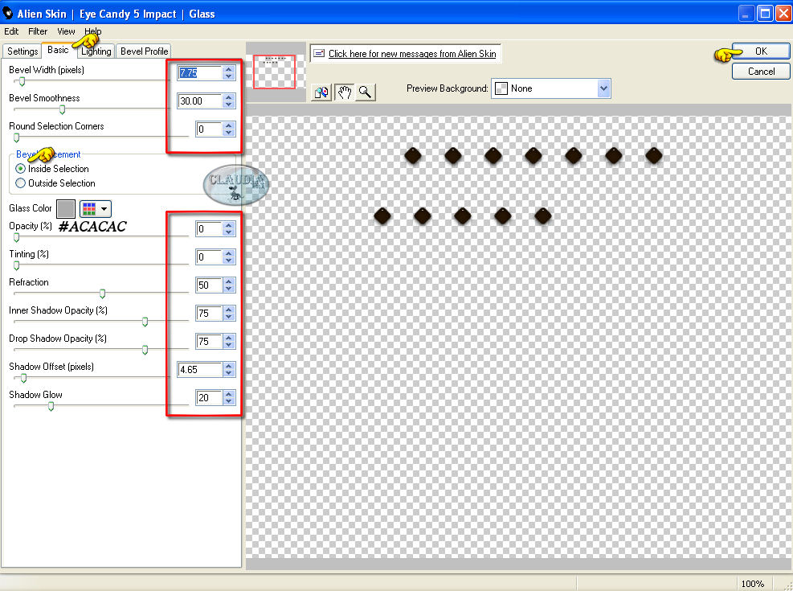
Task: Click the OK button
Action: point(761,51)
